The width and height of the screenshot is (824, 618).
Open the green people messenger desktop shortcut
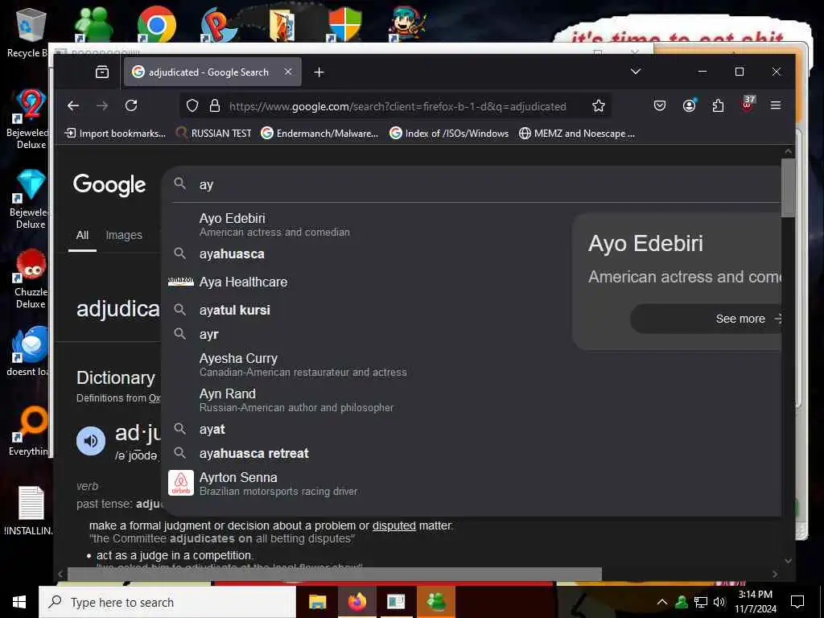[93, 24]
